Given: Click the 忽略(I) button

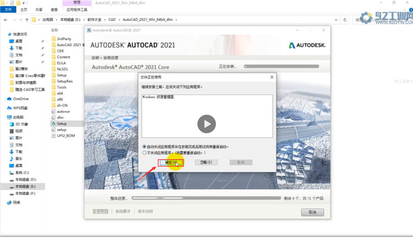Looking at the screenshot, I should click(206, 163).
